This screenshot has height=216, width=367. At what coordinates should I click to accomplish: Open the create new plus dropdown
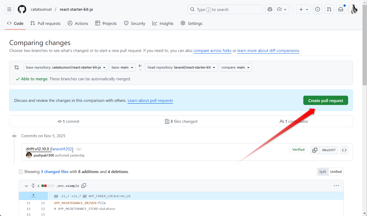pos(303,9)
